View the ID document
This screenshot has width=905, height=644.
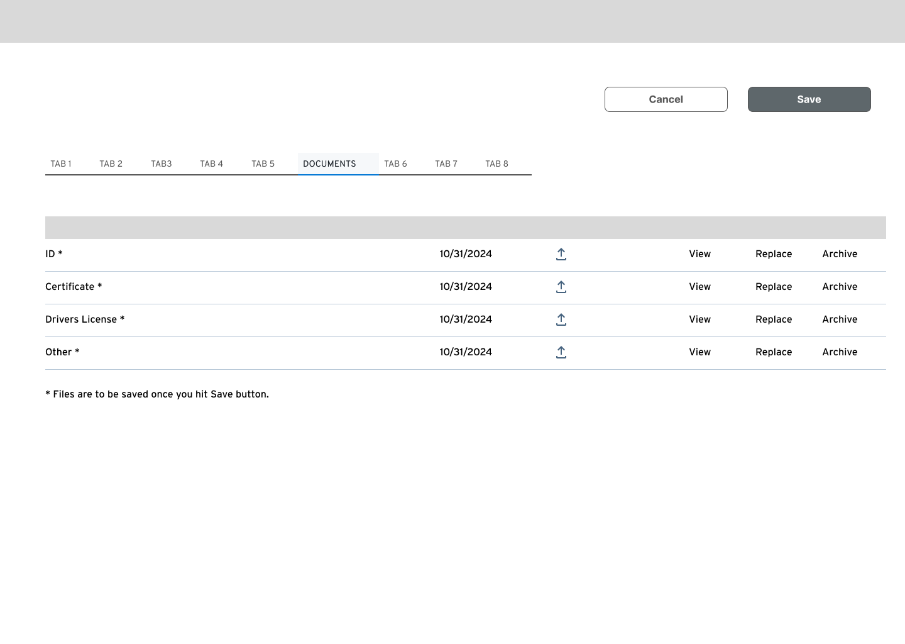pyautogui.click(x=700, y=254)
